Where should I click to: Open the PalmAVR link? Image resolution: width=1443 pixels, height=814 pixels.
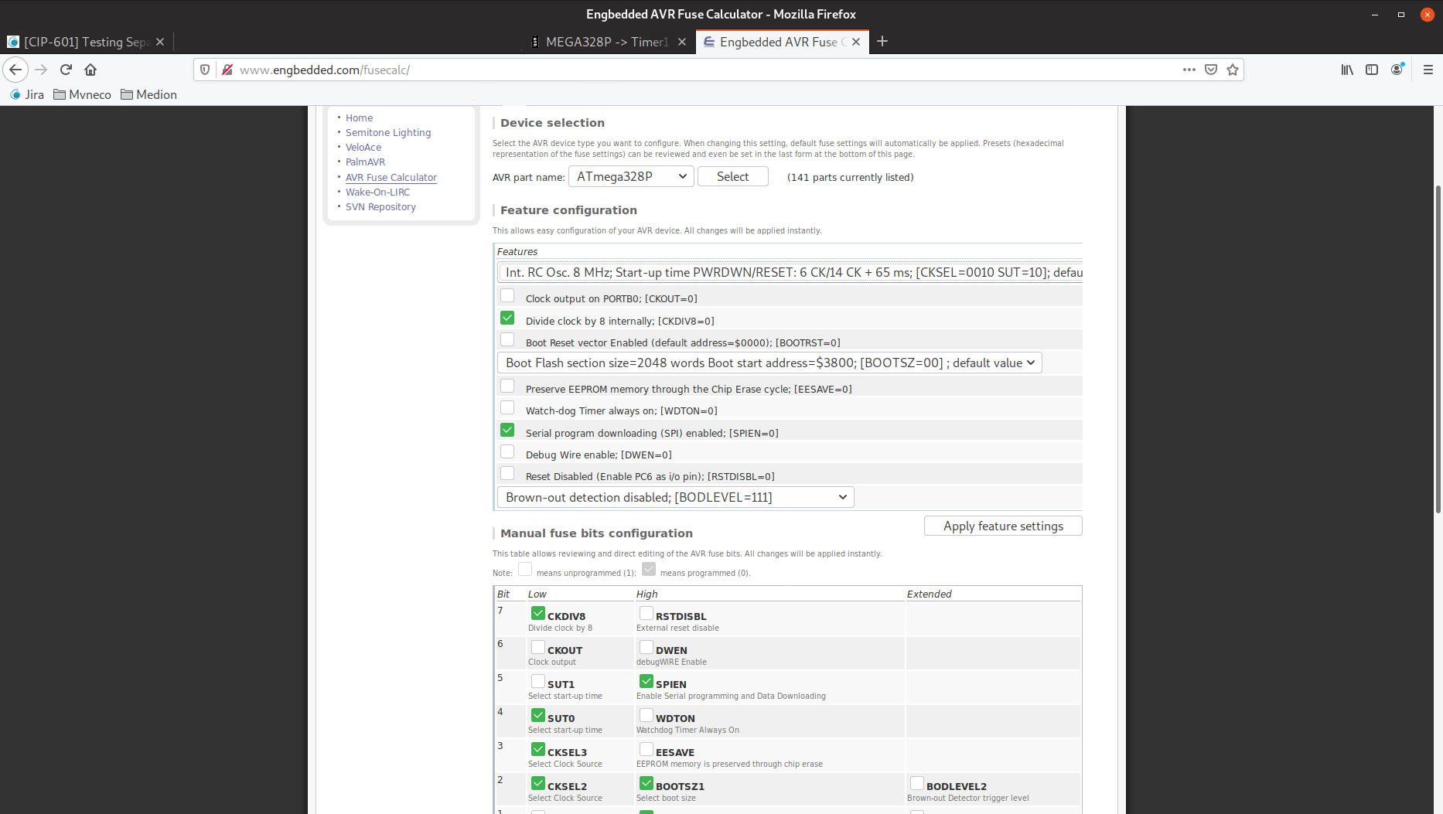click(x=365, y=162)
